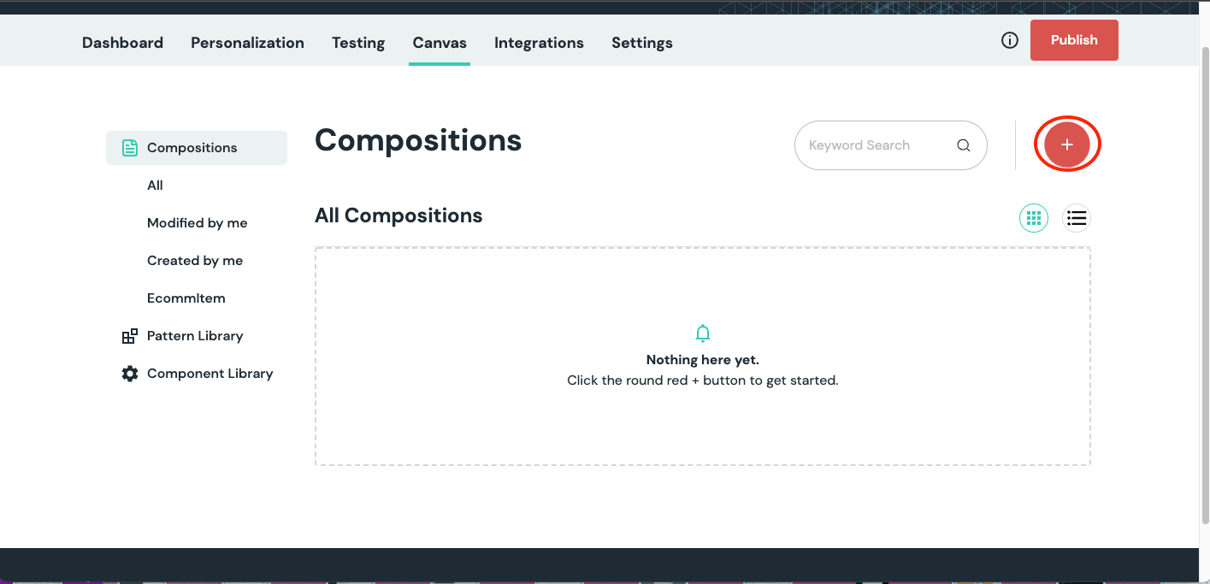Click the large 'Compositions' page title
The width and height of the screenshot is (1210, 584).
tap(418, 140)
